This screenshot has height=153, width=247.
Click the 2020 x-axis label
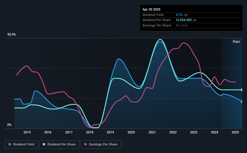131,132
